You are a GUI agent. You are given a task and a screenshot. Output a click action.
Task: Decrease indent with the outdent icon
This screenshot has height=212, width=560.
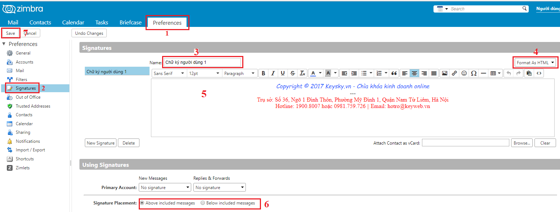pos(344,73)
